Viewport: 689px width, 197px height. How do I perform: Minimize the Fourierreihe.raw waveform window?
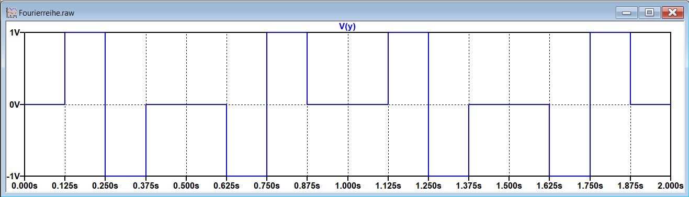(x=626, y=13)
